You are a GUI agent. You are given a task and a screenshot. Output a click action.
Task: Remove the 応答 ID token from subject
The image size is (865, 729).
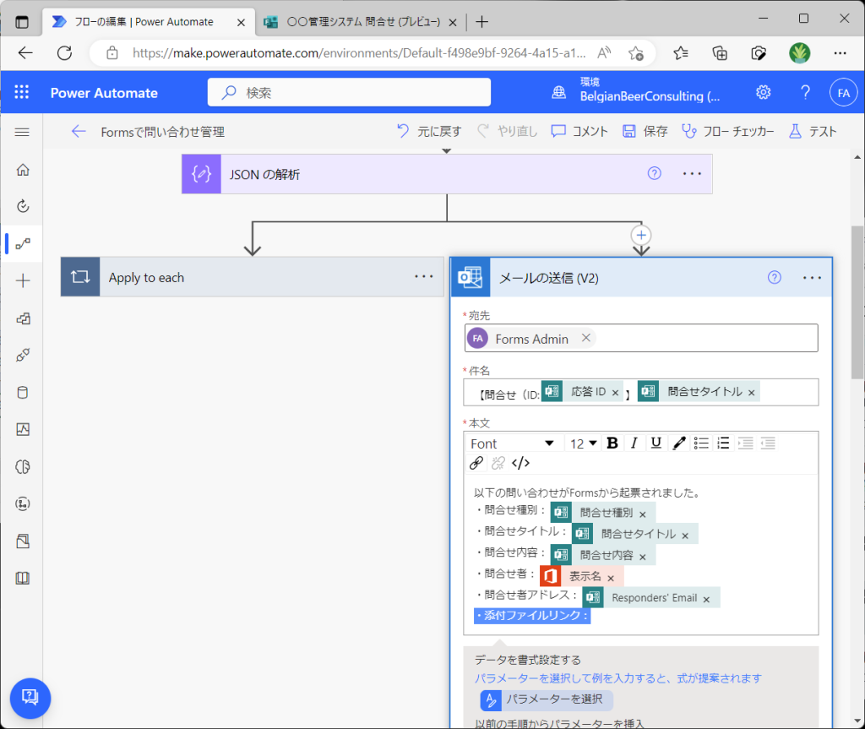(615, 392)
